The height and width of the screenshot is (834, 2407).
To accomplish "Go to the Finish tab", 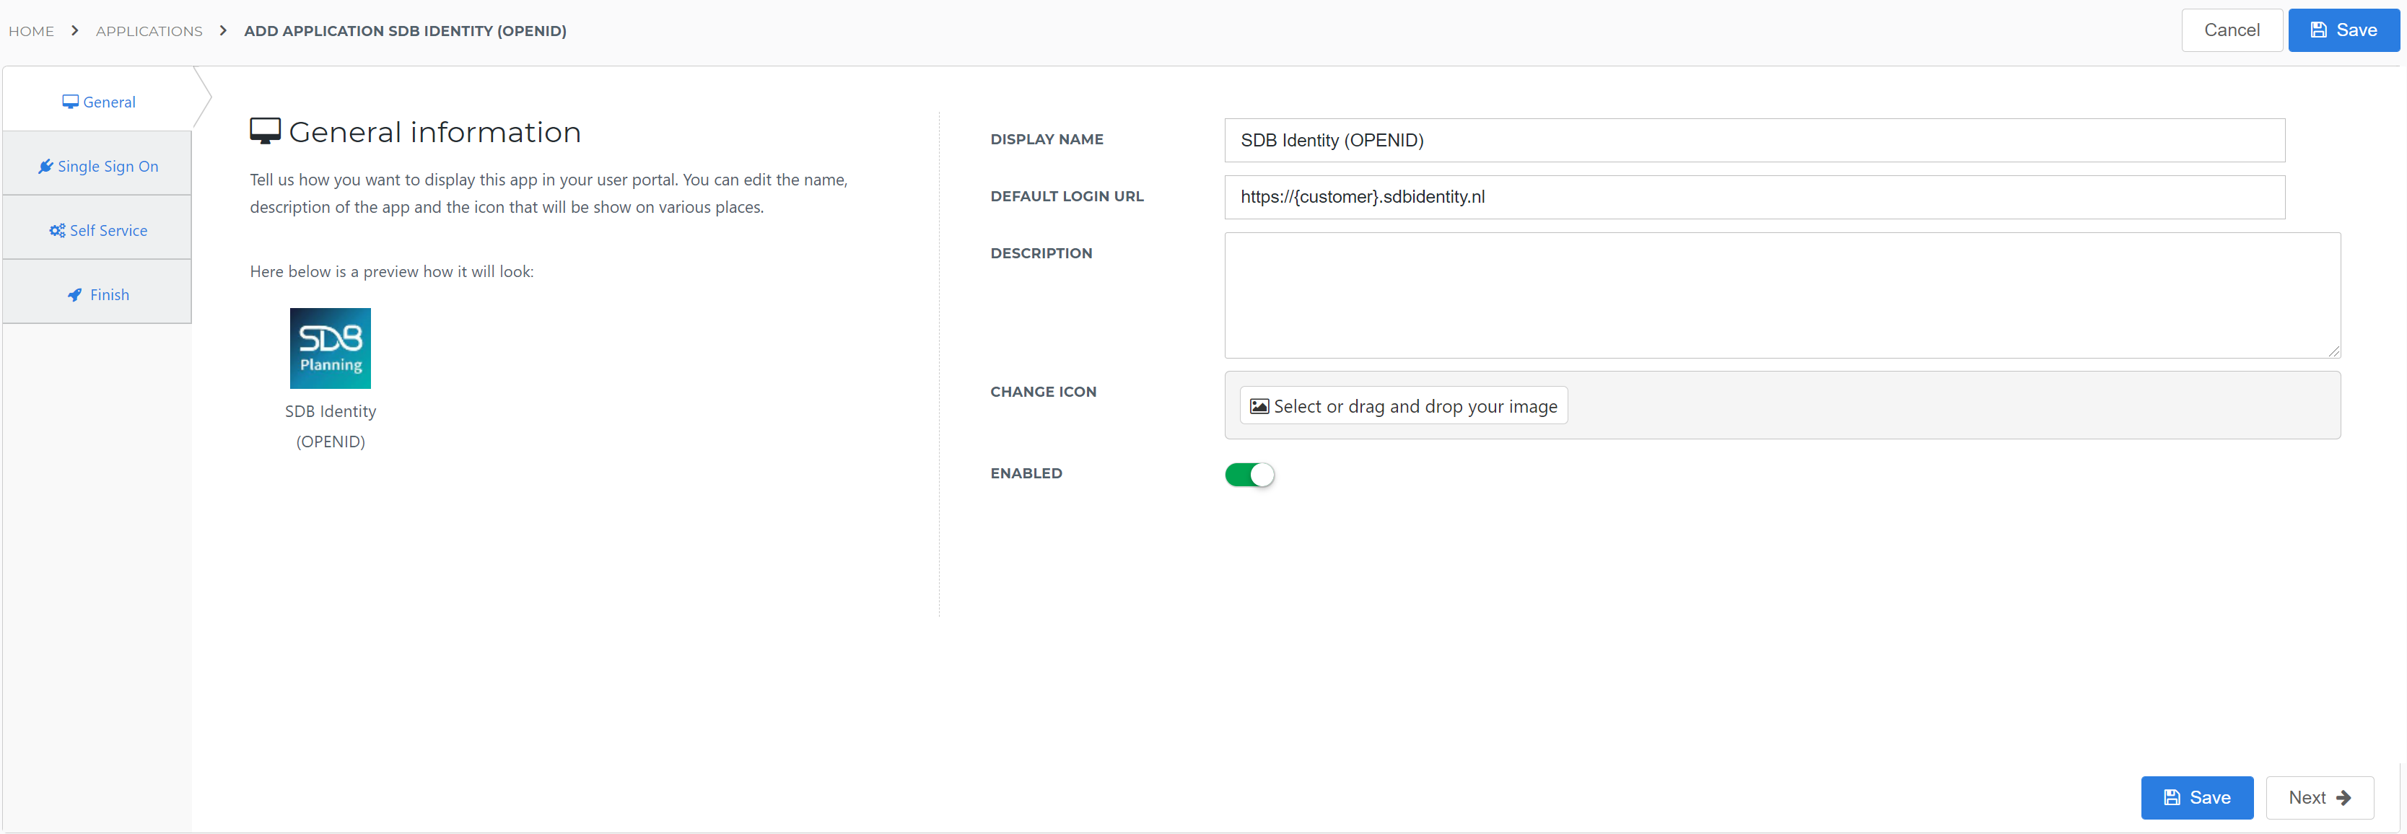I will (x=98, y=294).
